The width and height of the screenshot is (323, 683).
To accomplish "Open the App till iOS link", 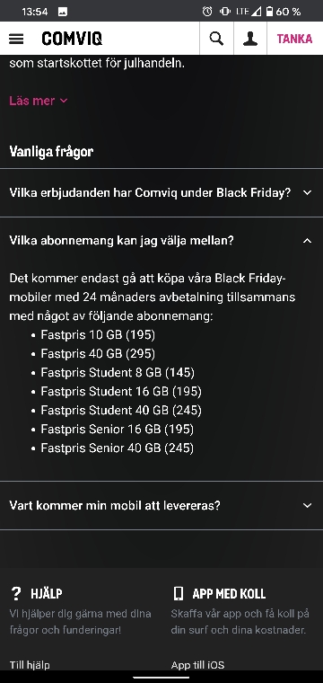I will click(x=197, y=665).
